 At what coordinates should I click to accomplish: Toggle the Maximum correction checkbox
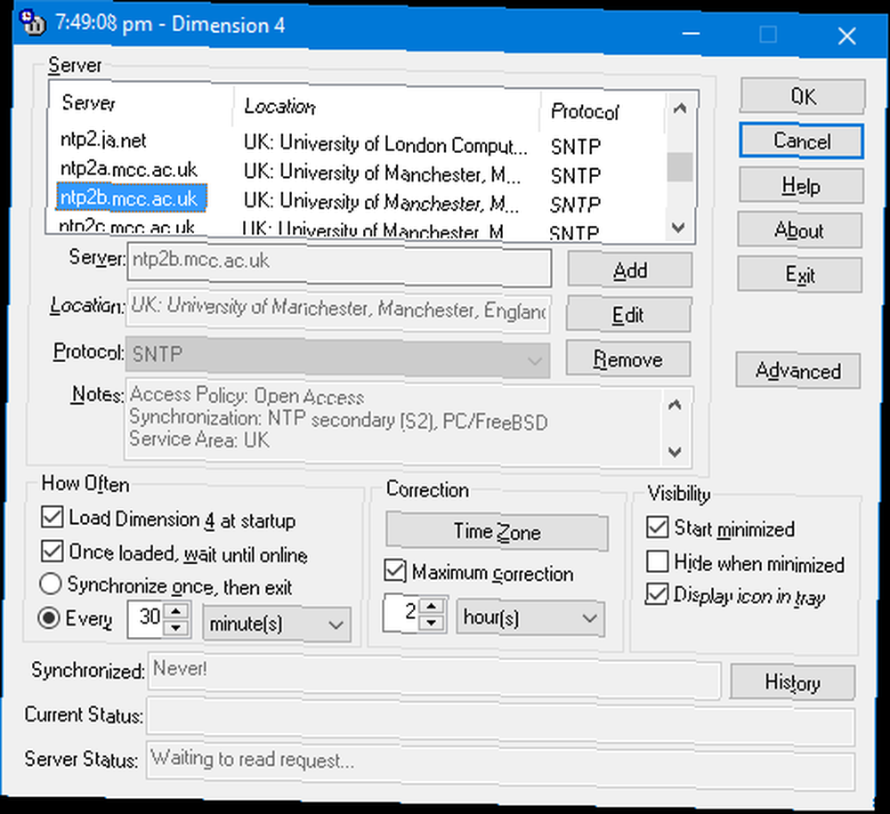pos(395,570)
